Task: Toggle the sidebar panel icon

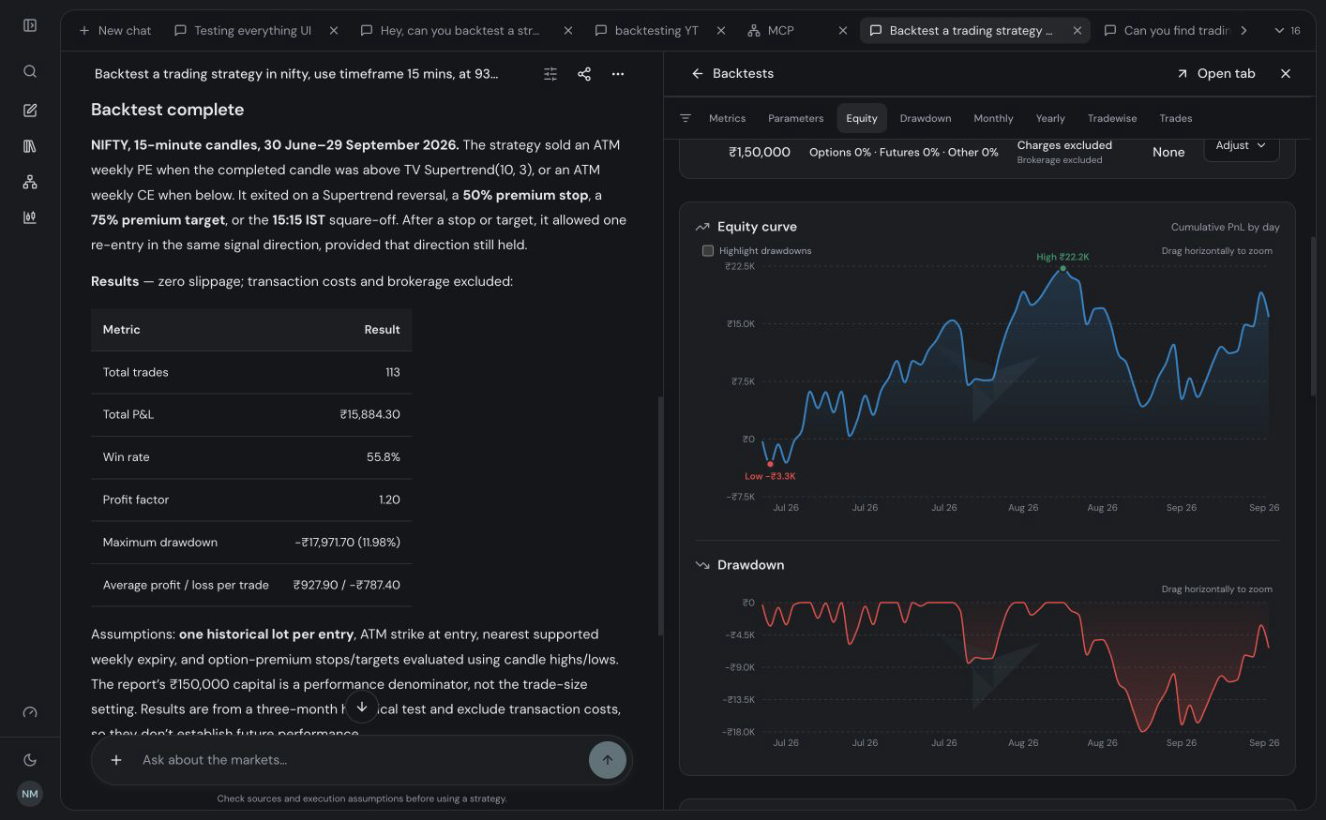Action: click(30, 25)
